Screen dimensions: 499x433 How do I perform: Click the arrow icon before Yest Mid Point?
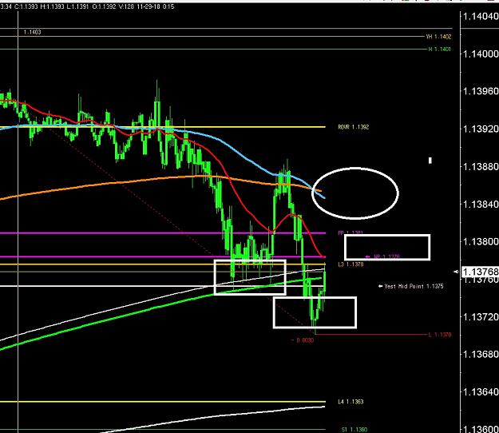pyautogui.click(x=380, y=286)
